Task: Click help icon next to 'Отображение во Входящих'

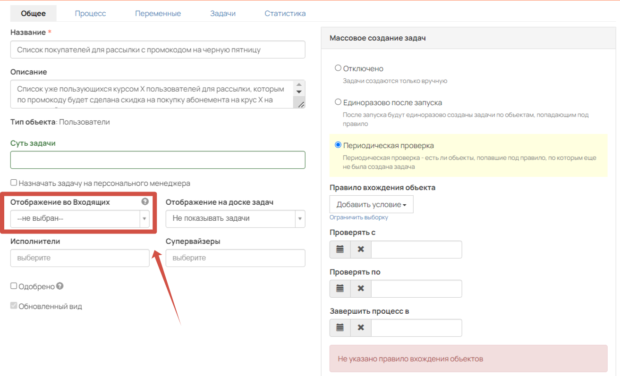Action: click(145, 201)
